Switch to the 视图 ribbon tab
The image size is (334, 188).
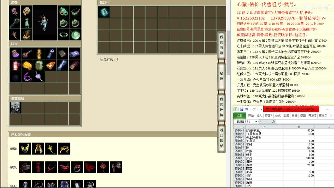point(303,116)
